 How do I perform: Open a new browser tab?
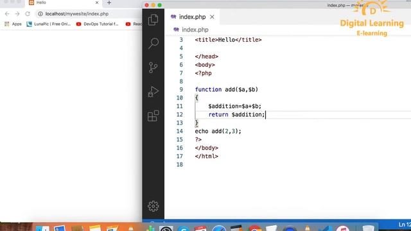[x=109, y=3]
